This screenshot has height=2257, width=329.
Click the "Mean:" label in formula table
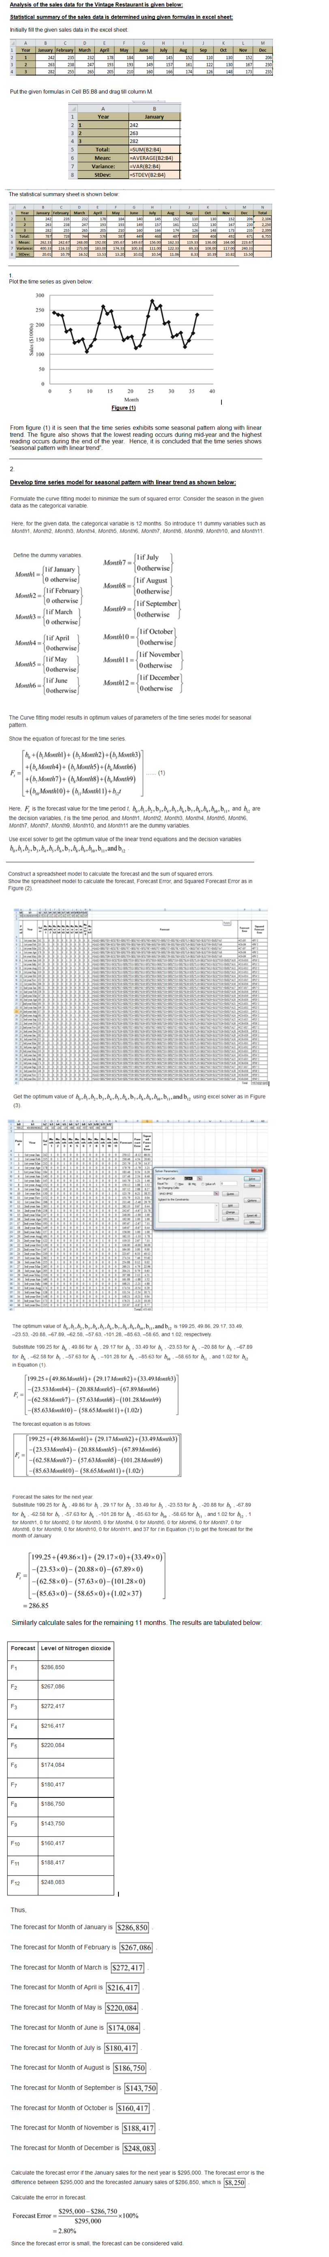tap(103, 159)
